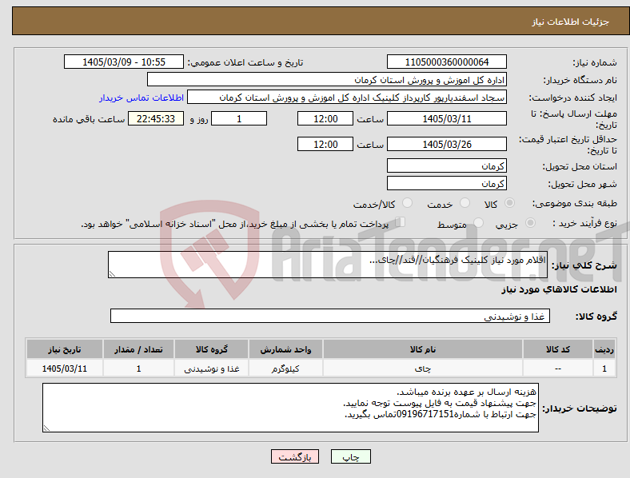
Task: Select the خدمت radio button
Action: [465, 203]
